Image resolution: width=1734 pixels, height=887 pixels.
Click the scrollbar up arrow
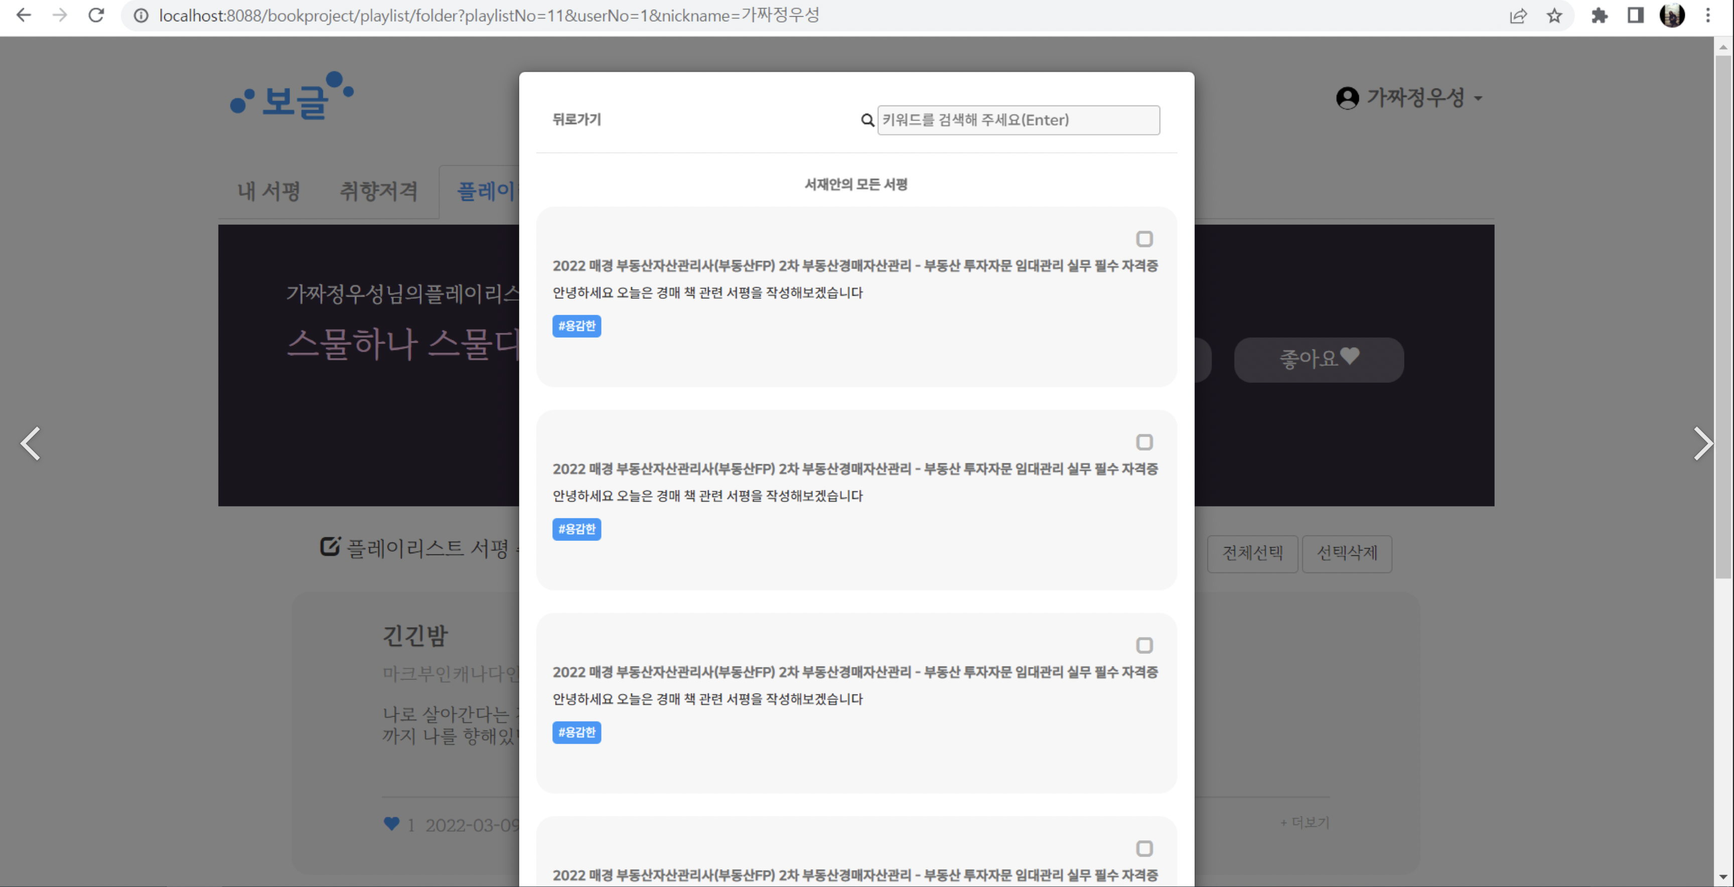tap(1723, 47)
